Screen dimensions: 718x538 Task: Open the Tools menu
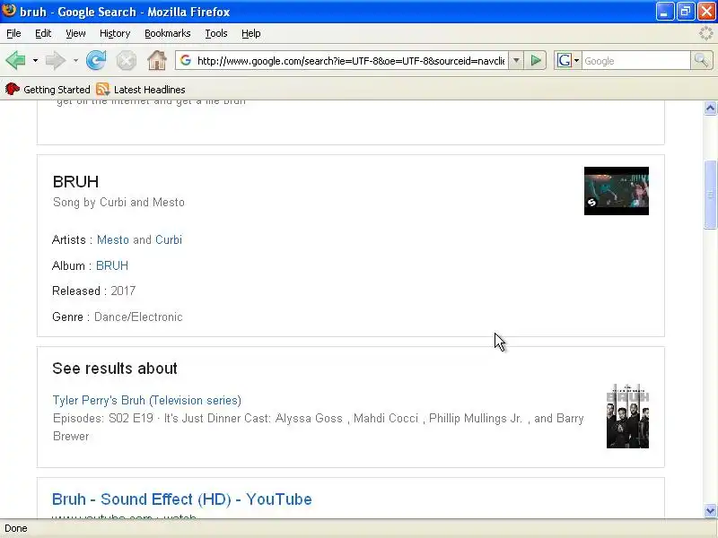[216, 33]
